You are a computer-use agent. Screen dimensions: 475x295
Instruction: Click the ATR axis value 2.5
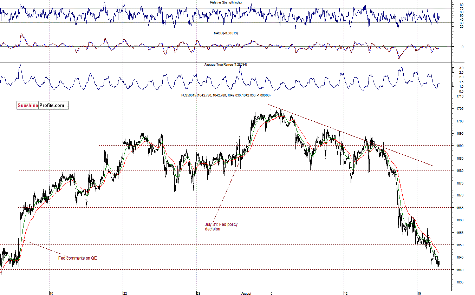[462, 72]
